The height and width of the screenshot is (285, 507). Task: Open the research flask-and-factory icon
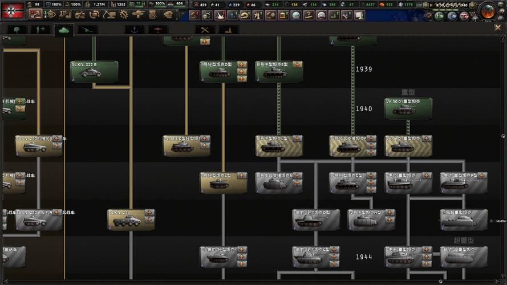click(x=65, y=15)
